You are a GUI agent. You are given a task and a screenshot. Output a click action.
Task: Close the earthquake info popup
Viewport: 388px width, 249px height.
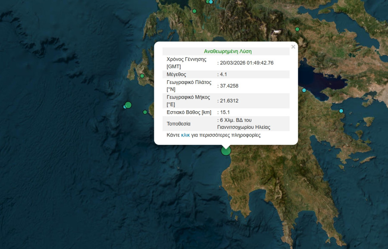293,47
